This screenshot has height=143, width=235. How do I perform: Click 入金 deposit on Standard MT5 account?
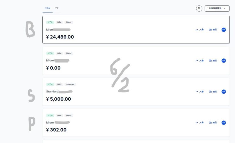(x=200, y=92)
